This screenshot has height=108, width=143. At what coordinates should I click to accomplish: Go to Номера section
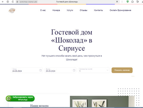click(56, 10)
